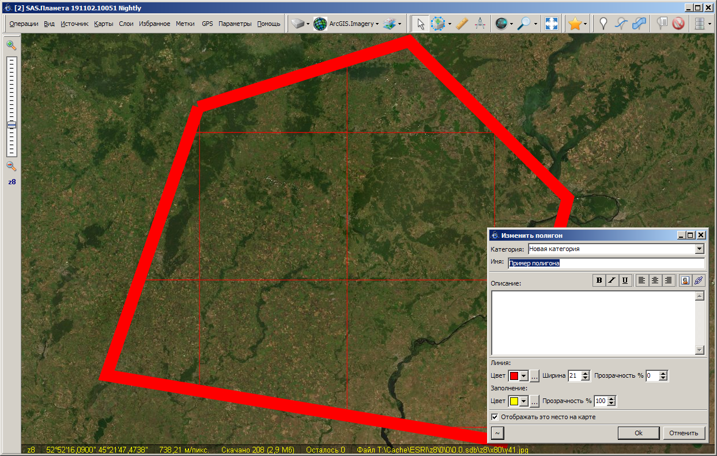717x456 pixels.
Task: Click the add placemark pin icon
Action: pos(603,24)
